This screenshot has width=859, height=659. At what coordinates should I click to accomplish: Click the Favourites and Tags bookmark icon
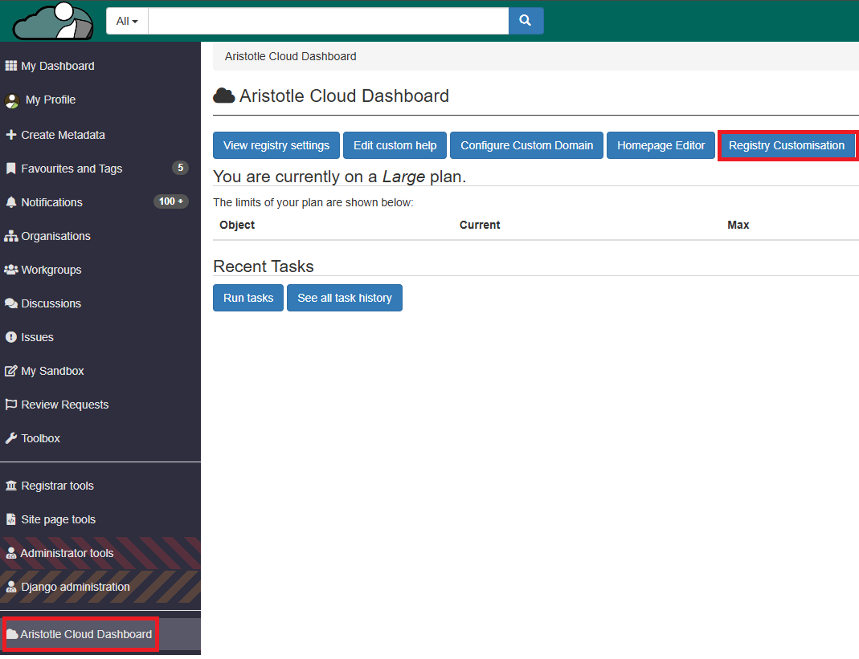11,169
